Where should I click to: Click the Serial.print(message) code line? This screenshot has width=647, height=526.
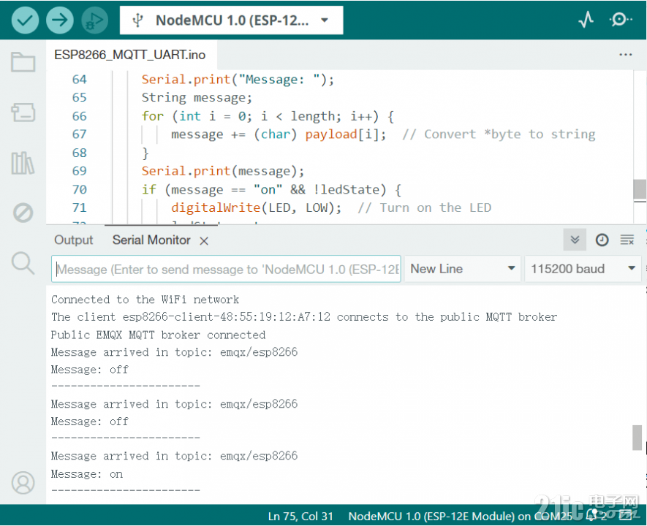pyautogui.click(x=223, y=171)
